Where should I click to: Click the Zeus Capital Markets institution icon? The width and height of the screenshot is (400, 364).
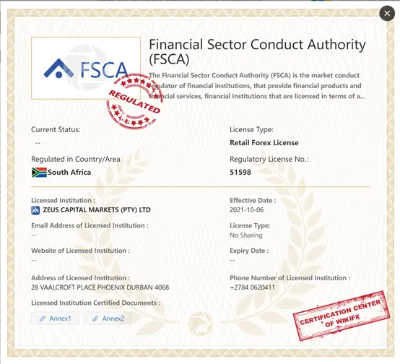[x=35, y=210]
